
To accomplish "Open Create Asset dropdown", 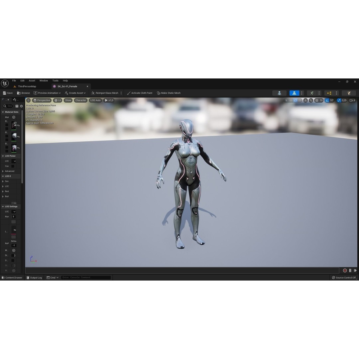I will point(75,93).
